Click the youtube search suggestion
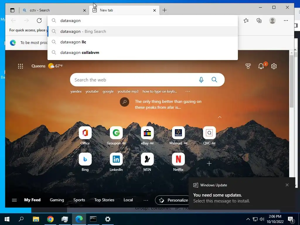 pos(92,91)
